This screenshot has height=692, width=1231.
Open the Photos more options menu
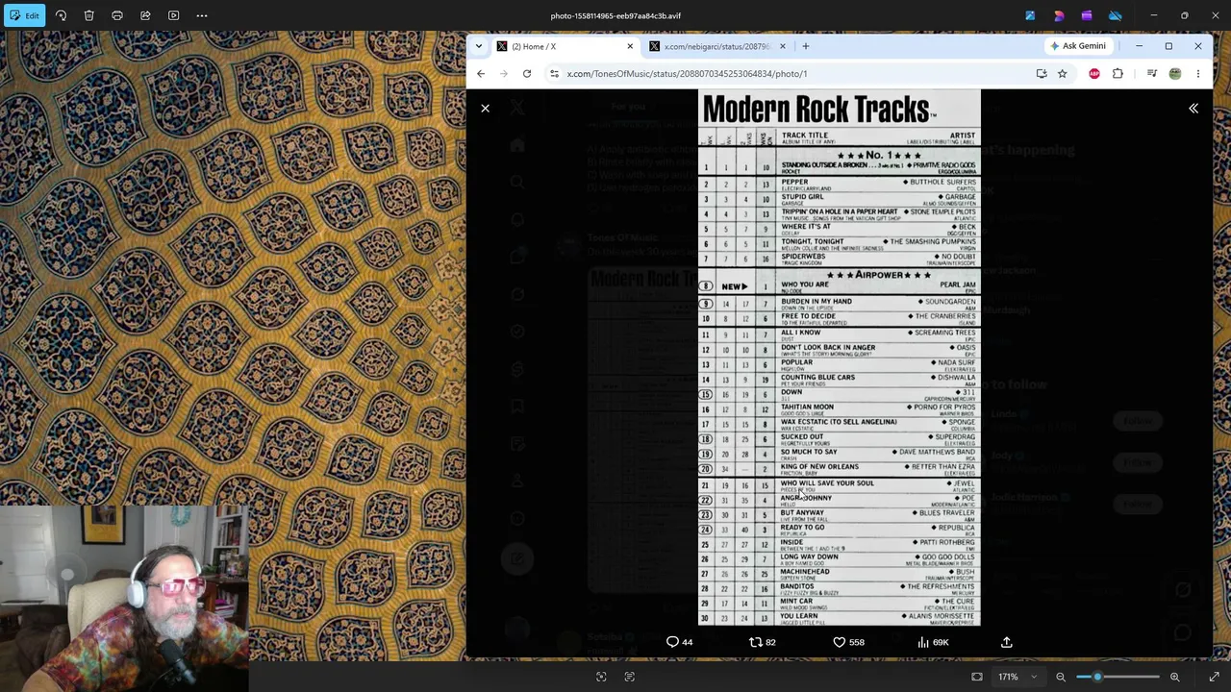[x=202, y=15]
